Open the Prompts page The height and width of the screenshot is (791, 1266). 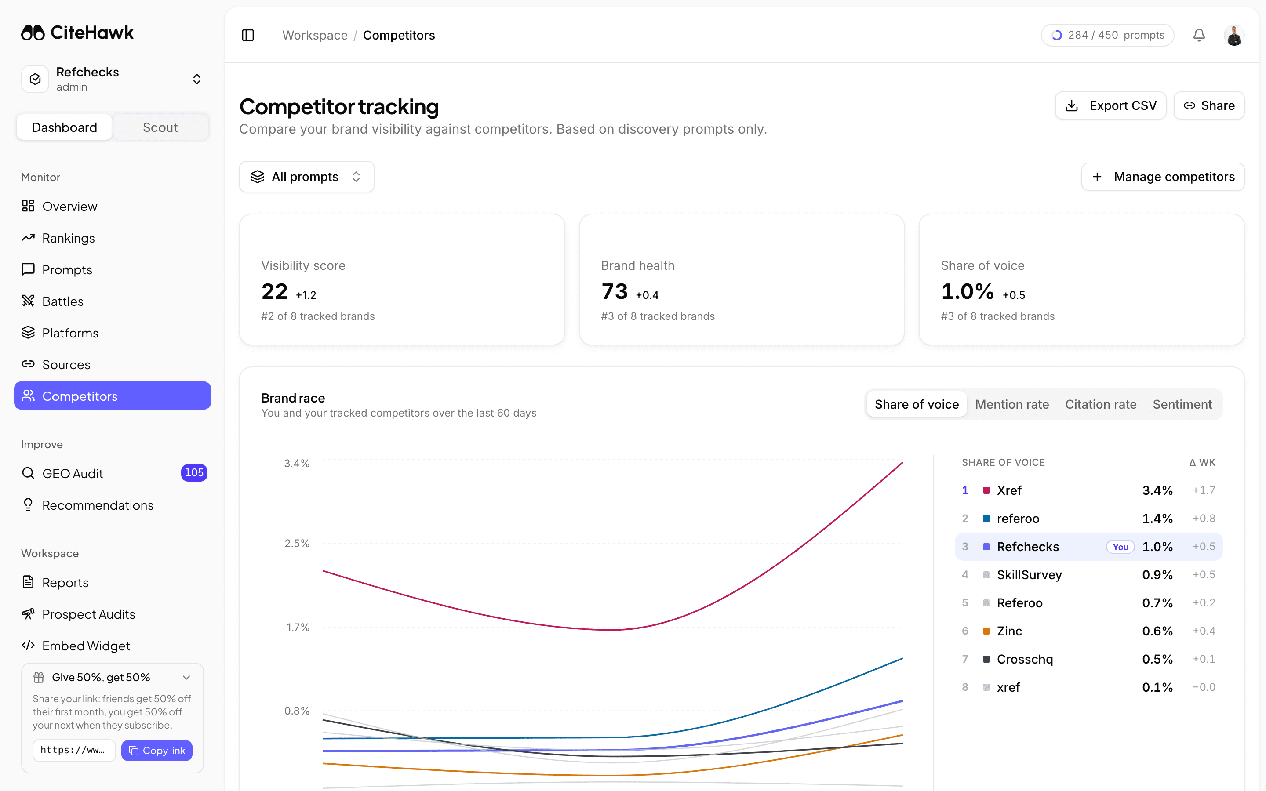[113, 269]
